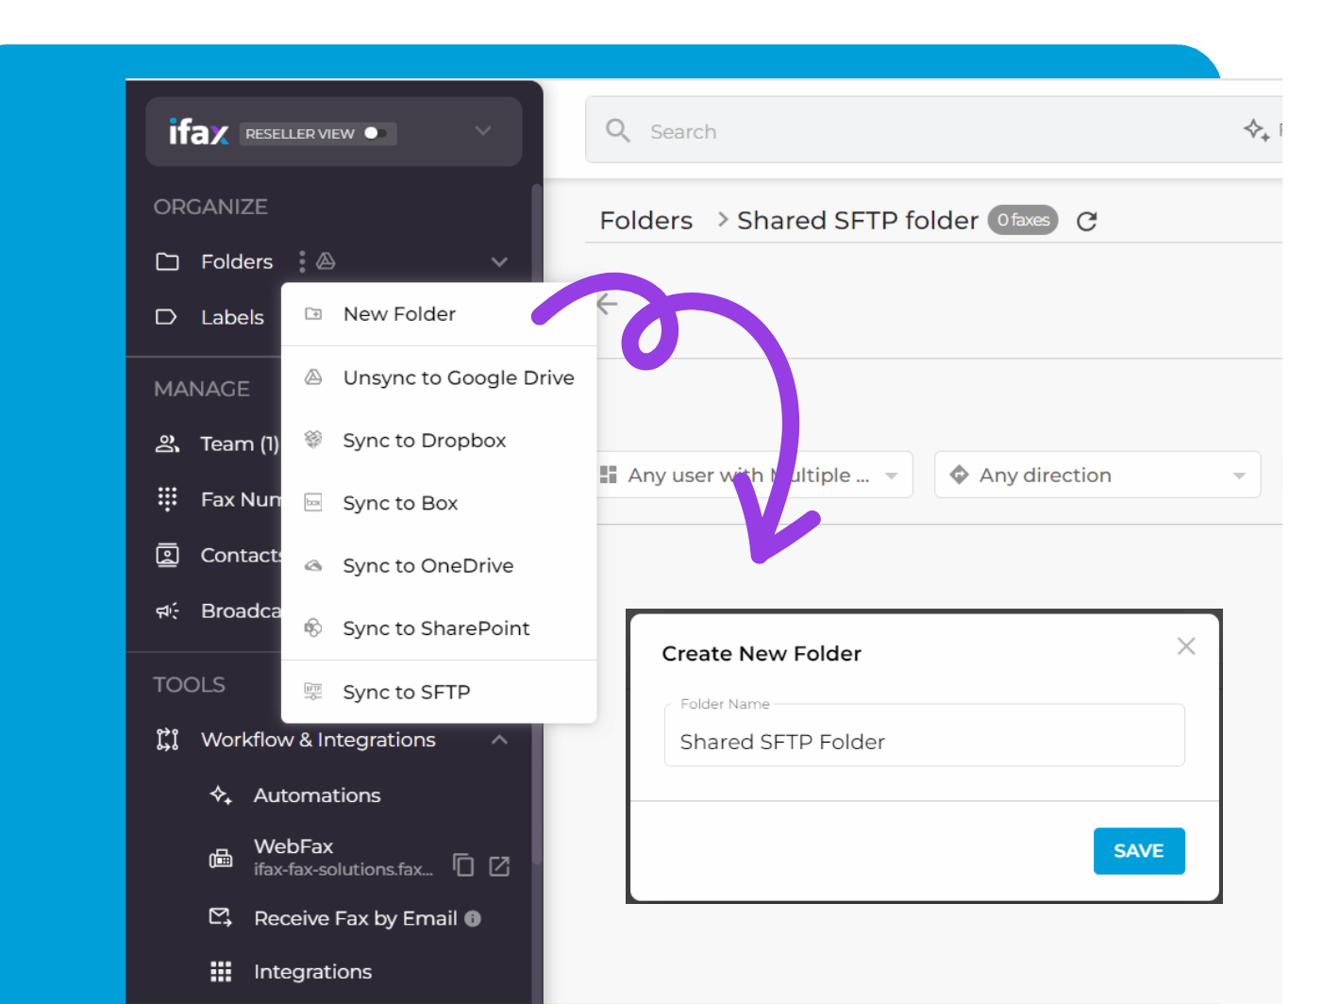Open Contacts from the sidebar icon
The image size is (1323, 1004).
167,555
